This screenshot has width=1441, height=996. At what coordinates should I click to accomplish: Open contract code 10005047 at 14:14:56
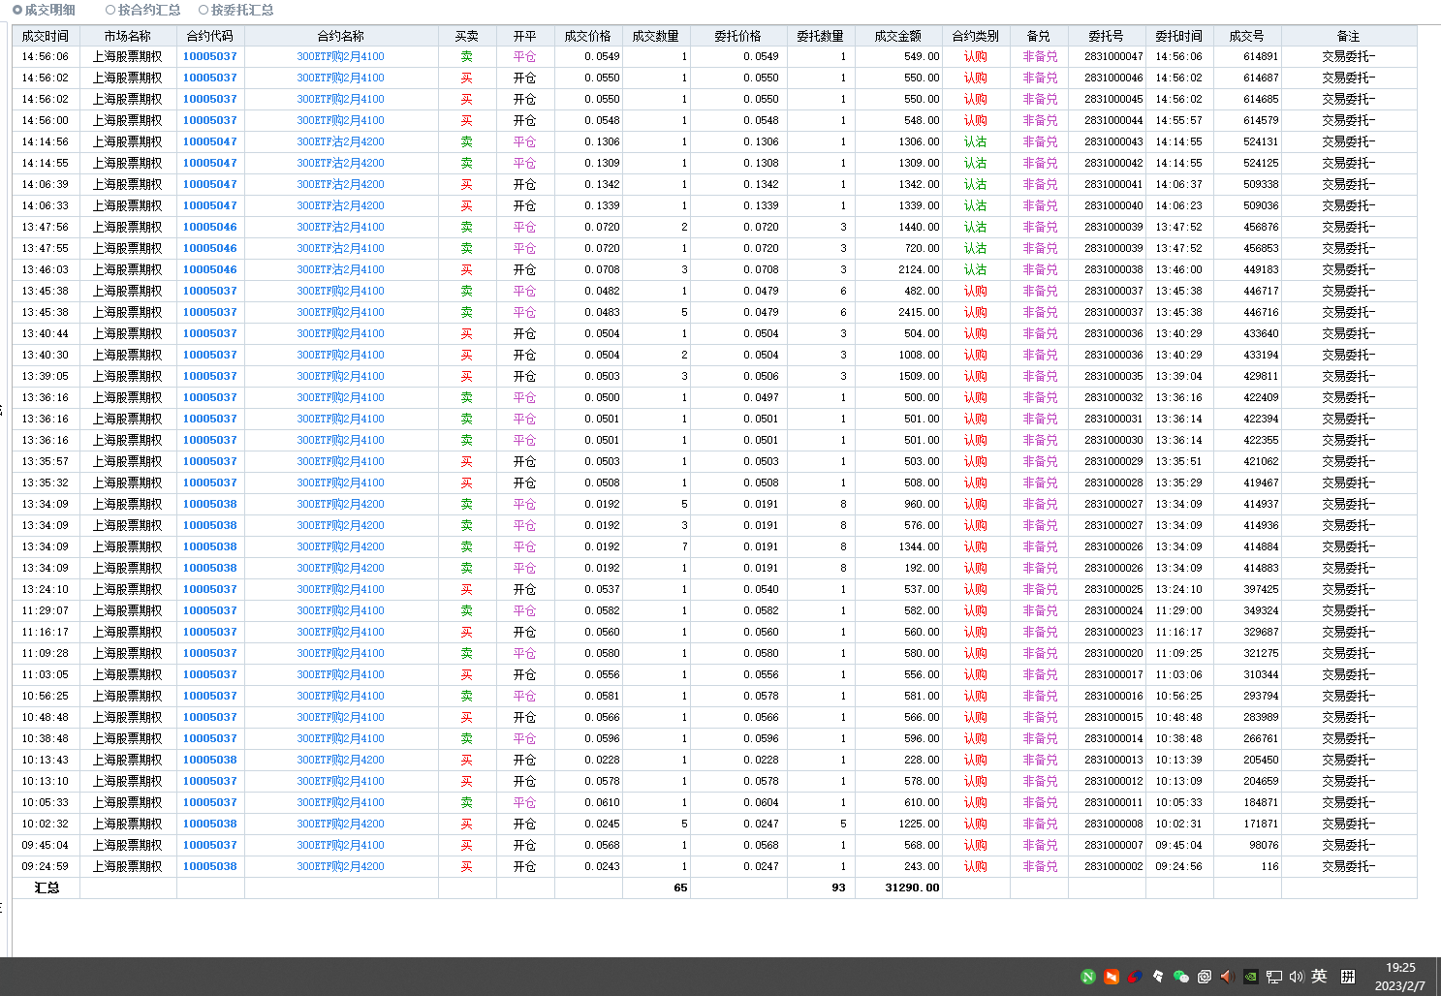click(x=209, y=141)
